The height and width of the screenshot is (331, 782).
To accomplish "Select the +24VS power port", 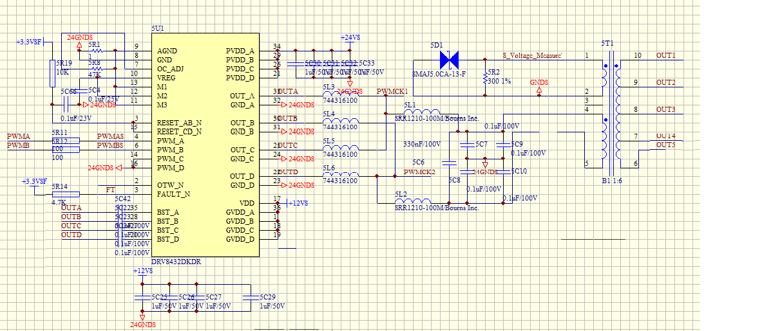I will (x=350, y=39).
